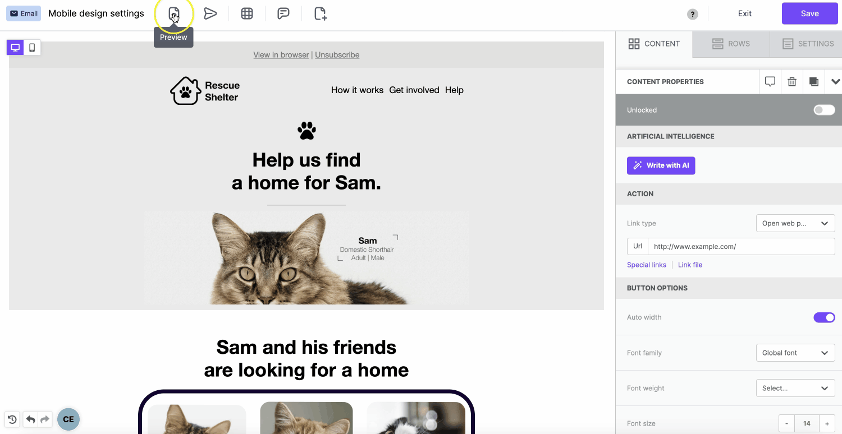The width and height of the screenshot is (842, 434).
Task: Click the Email badge label
Action: (x=24, y=13)
